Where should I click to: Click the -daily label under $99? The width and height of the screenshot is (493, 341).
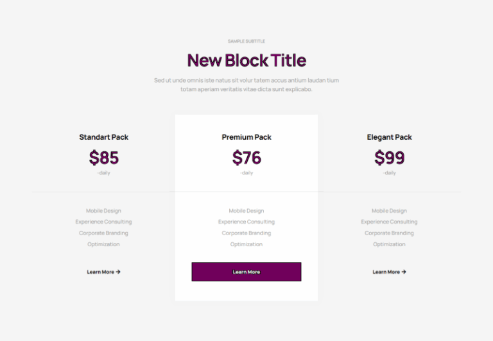(x=389, y=172)
